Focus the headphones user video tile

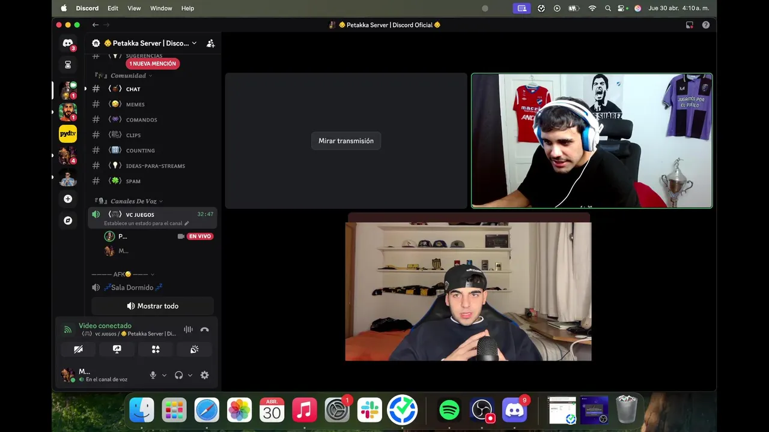[x=592, y=141]
